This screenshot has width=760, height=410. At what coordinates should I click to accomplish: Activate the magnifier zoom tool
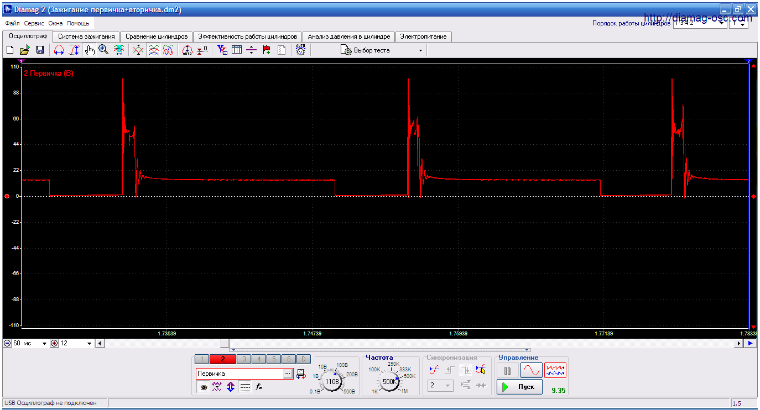pyautogui.click(x=103, y=50)
